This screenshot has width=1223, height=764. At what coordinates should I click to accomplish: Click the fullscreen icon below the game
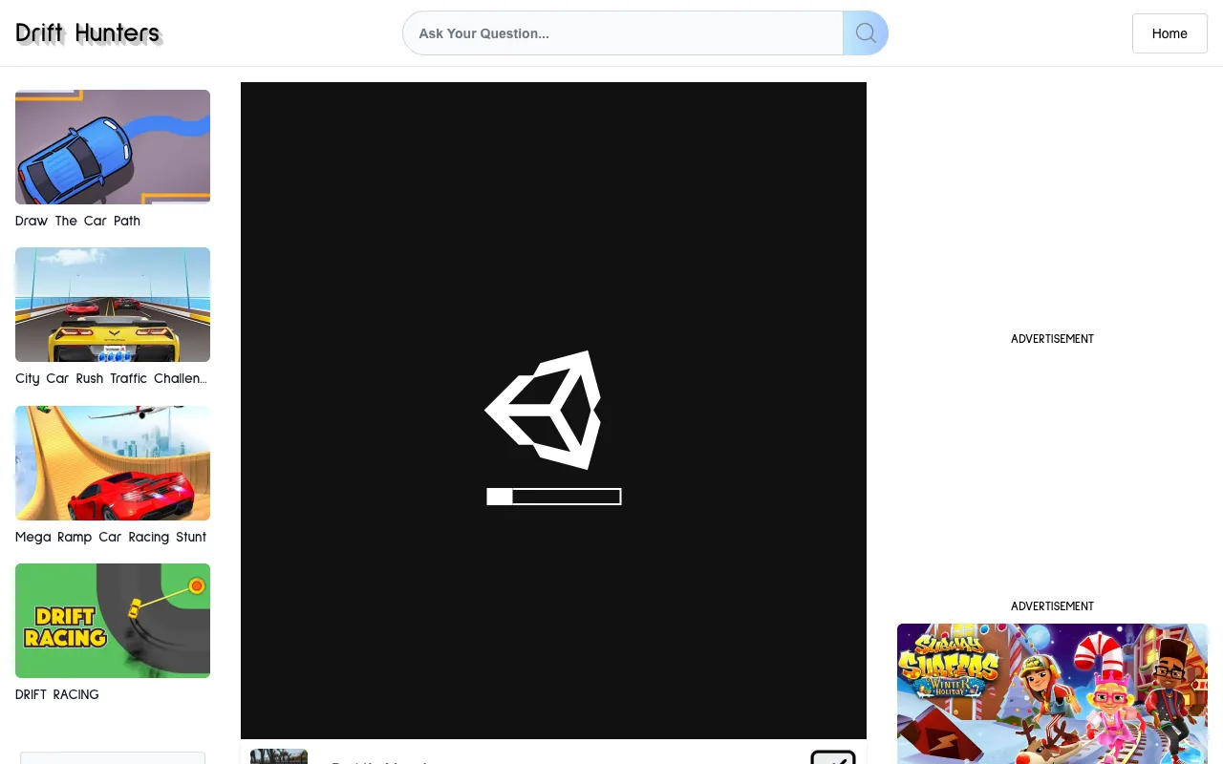(x=832, y=757)
